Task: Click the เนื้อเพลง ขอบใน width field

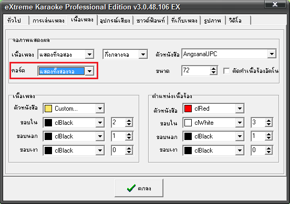Action: [x=118, y=122]
